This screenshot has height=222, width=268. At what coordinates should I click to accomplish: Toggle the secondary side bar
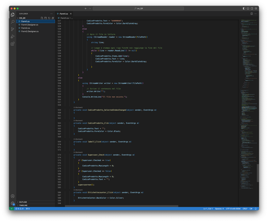252,8
